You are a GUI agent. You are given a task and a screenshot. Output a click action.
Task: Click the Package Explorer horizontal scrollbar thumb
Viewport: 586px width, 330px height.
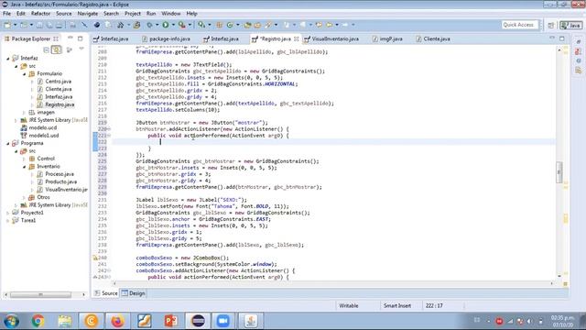pyautogui.click(x=40, y=295)
